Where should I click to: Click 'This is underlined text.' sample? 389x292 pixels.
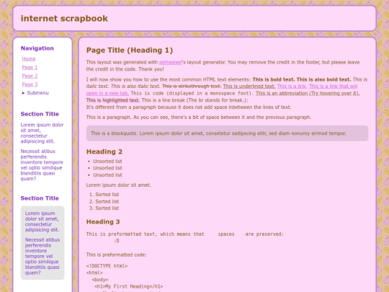pyautogui.click(x=249, y=87)
